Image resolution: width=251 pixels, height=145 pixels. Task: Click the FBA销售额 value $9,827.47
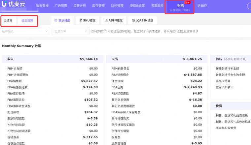point(90,81)
